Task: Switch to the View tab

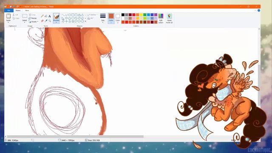Action: tap(27, 11)
